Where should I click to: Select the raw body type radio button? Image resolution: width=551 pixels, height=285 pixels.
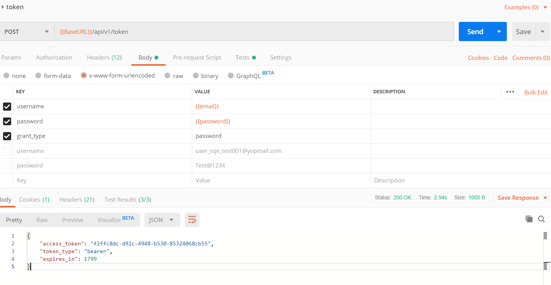[167, 76]
